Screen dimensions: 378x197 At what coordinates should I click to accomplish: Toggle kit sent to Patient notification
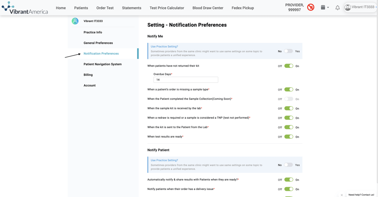coord(289,127)
